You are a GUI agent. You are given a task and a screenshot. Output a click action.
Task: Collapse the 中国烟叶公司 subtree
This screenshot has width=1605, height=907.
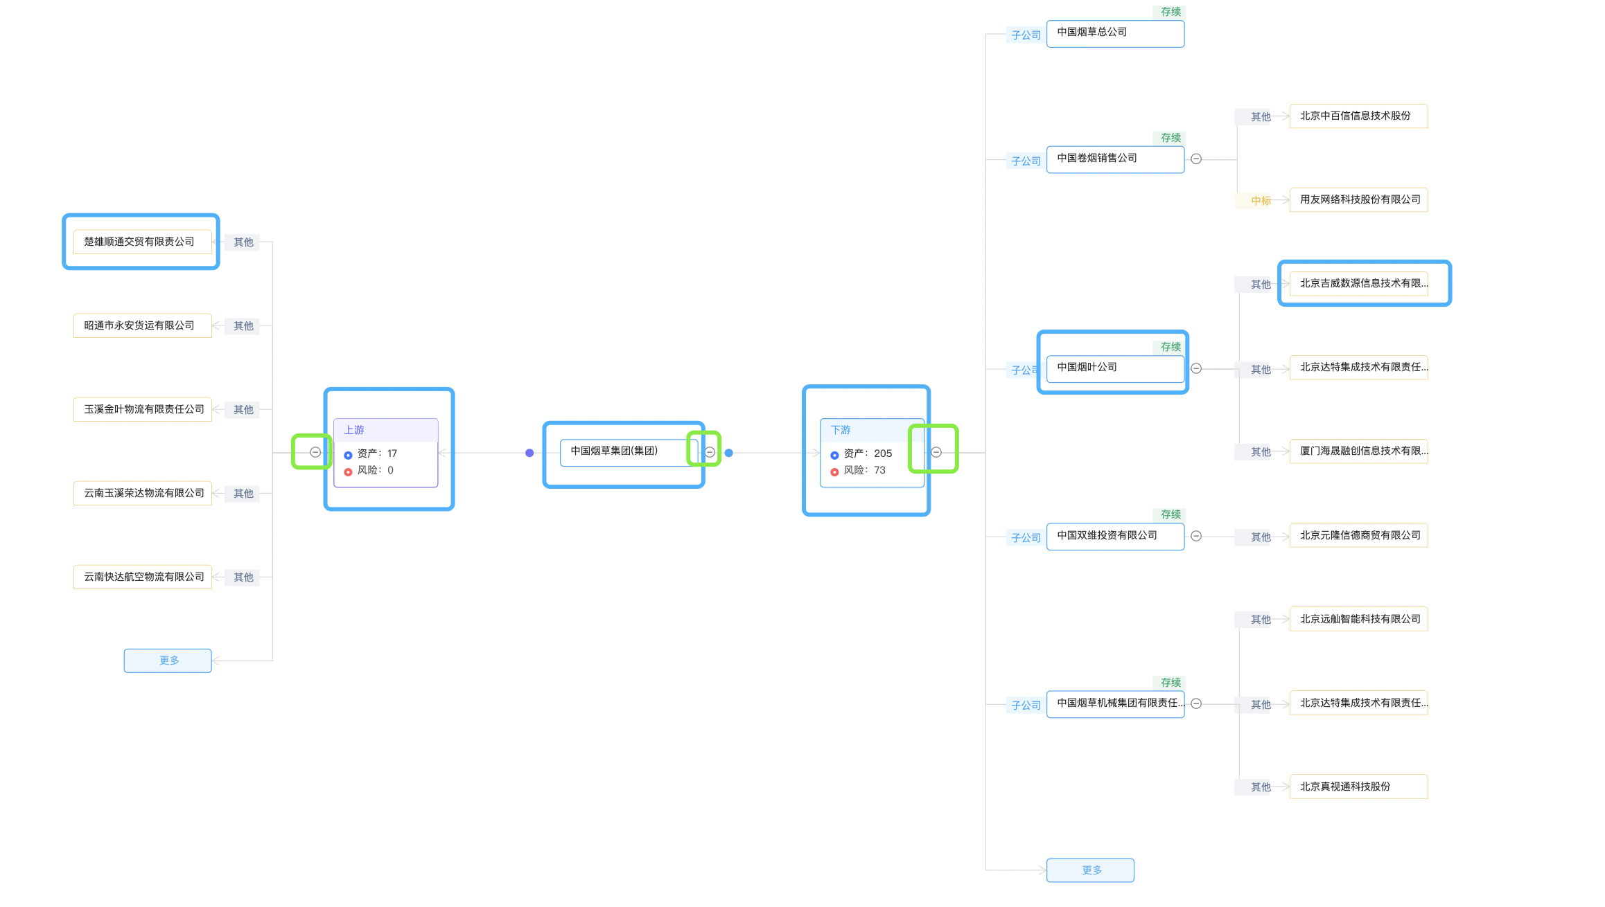coord(1196,368)
